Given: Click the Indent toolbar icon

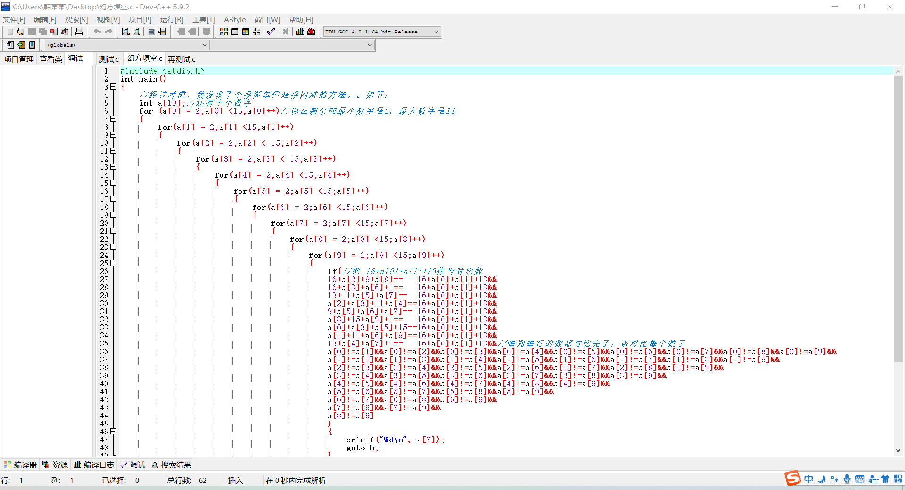Looking at the screenshot, I should (181, 32).
